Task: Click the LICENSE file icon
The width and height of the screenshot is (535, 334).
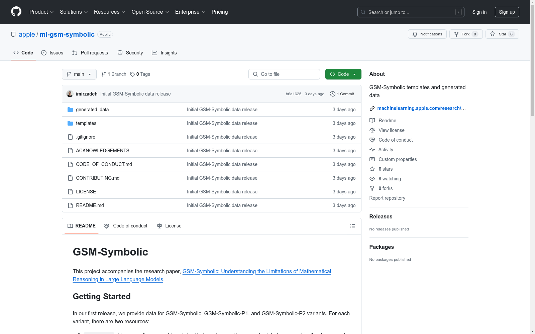Action: (x=70, y=192)
